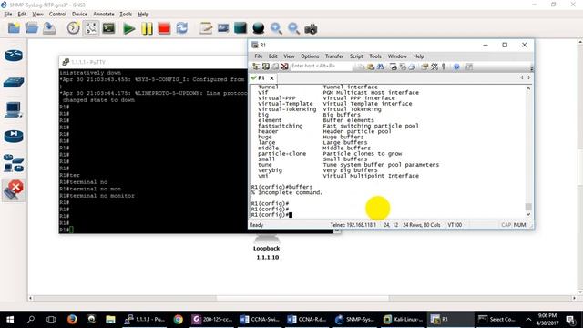The width and height of the screenshot is (583, 328).
Task: Stop all devices with red stop icon
Action: pos(164,28)
